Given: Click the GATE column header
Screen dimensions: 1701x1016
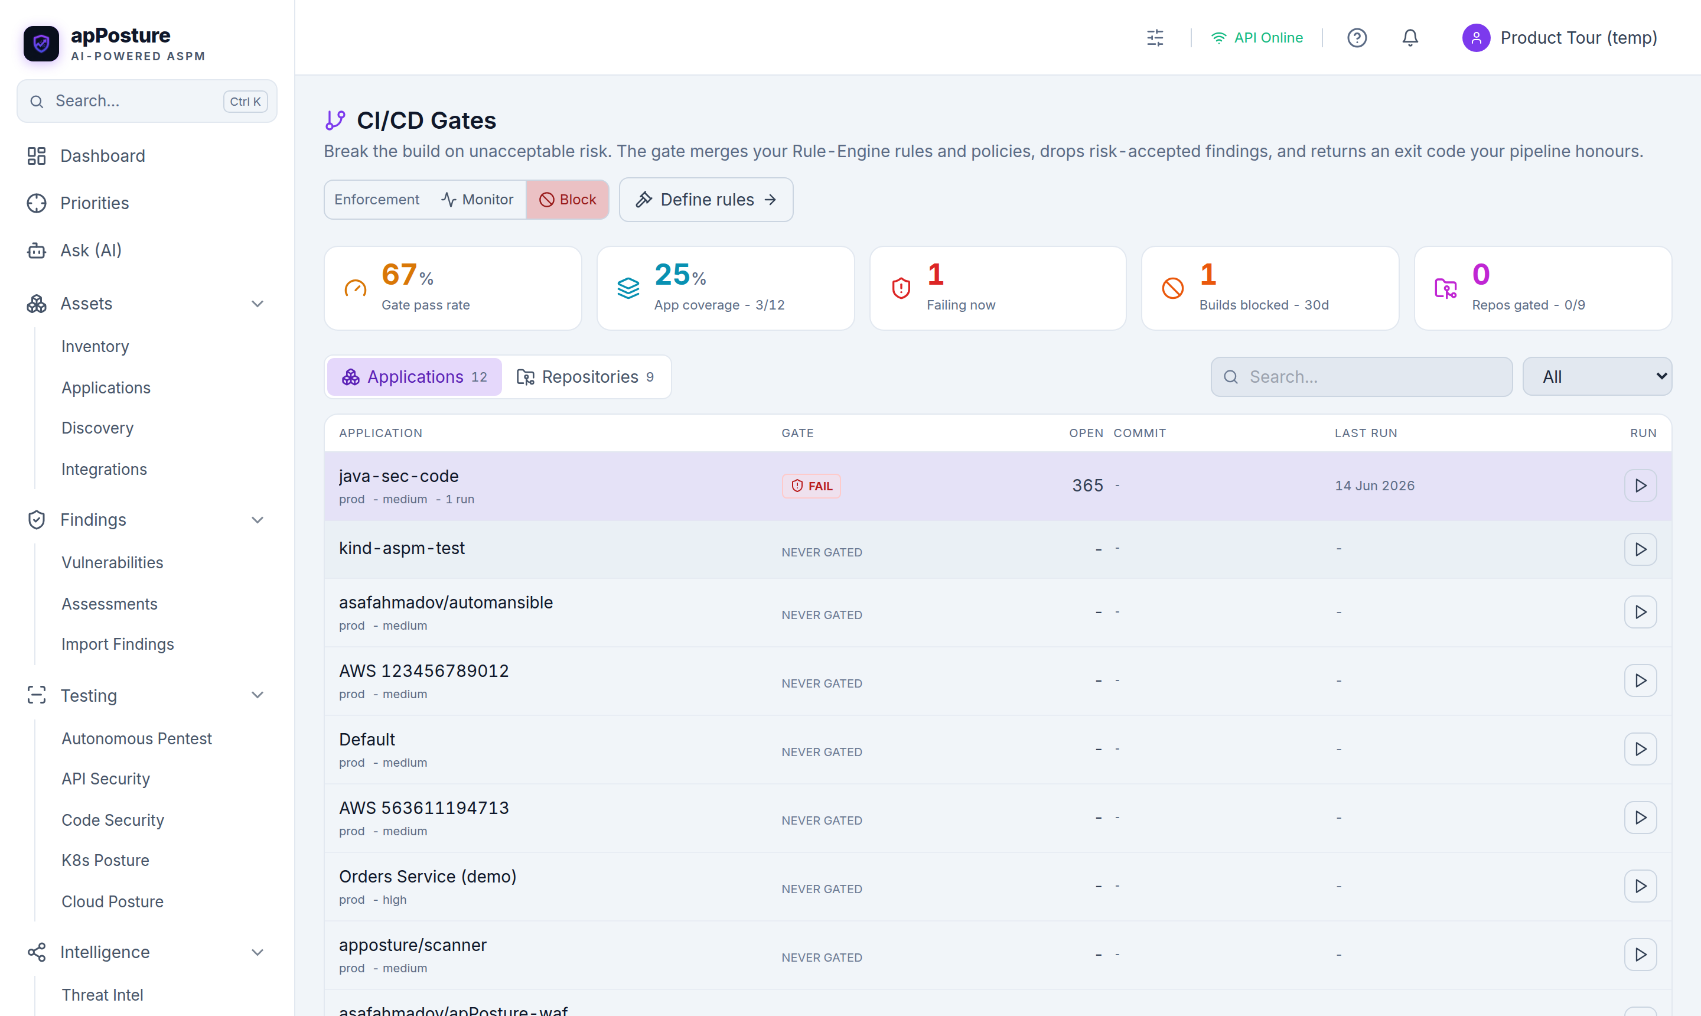Looking at the screenshot, I should tap(797, 433).
